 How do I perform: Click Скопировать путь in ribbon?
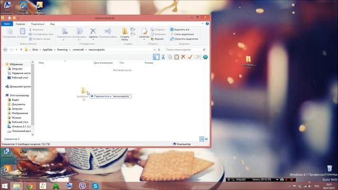tap(41, 34)
